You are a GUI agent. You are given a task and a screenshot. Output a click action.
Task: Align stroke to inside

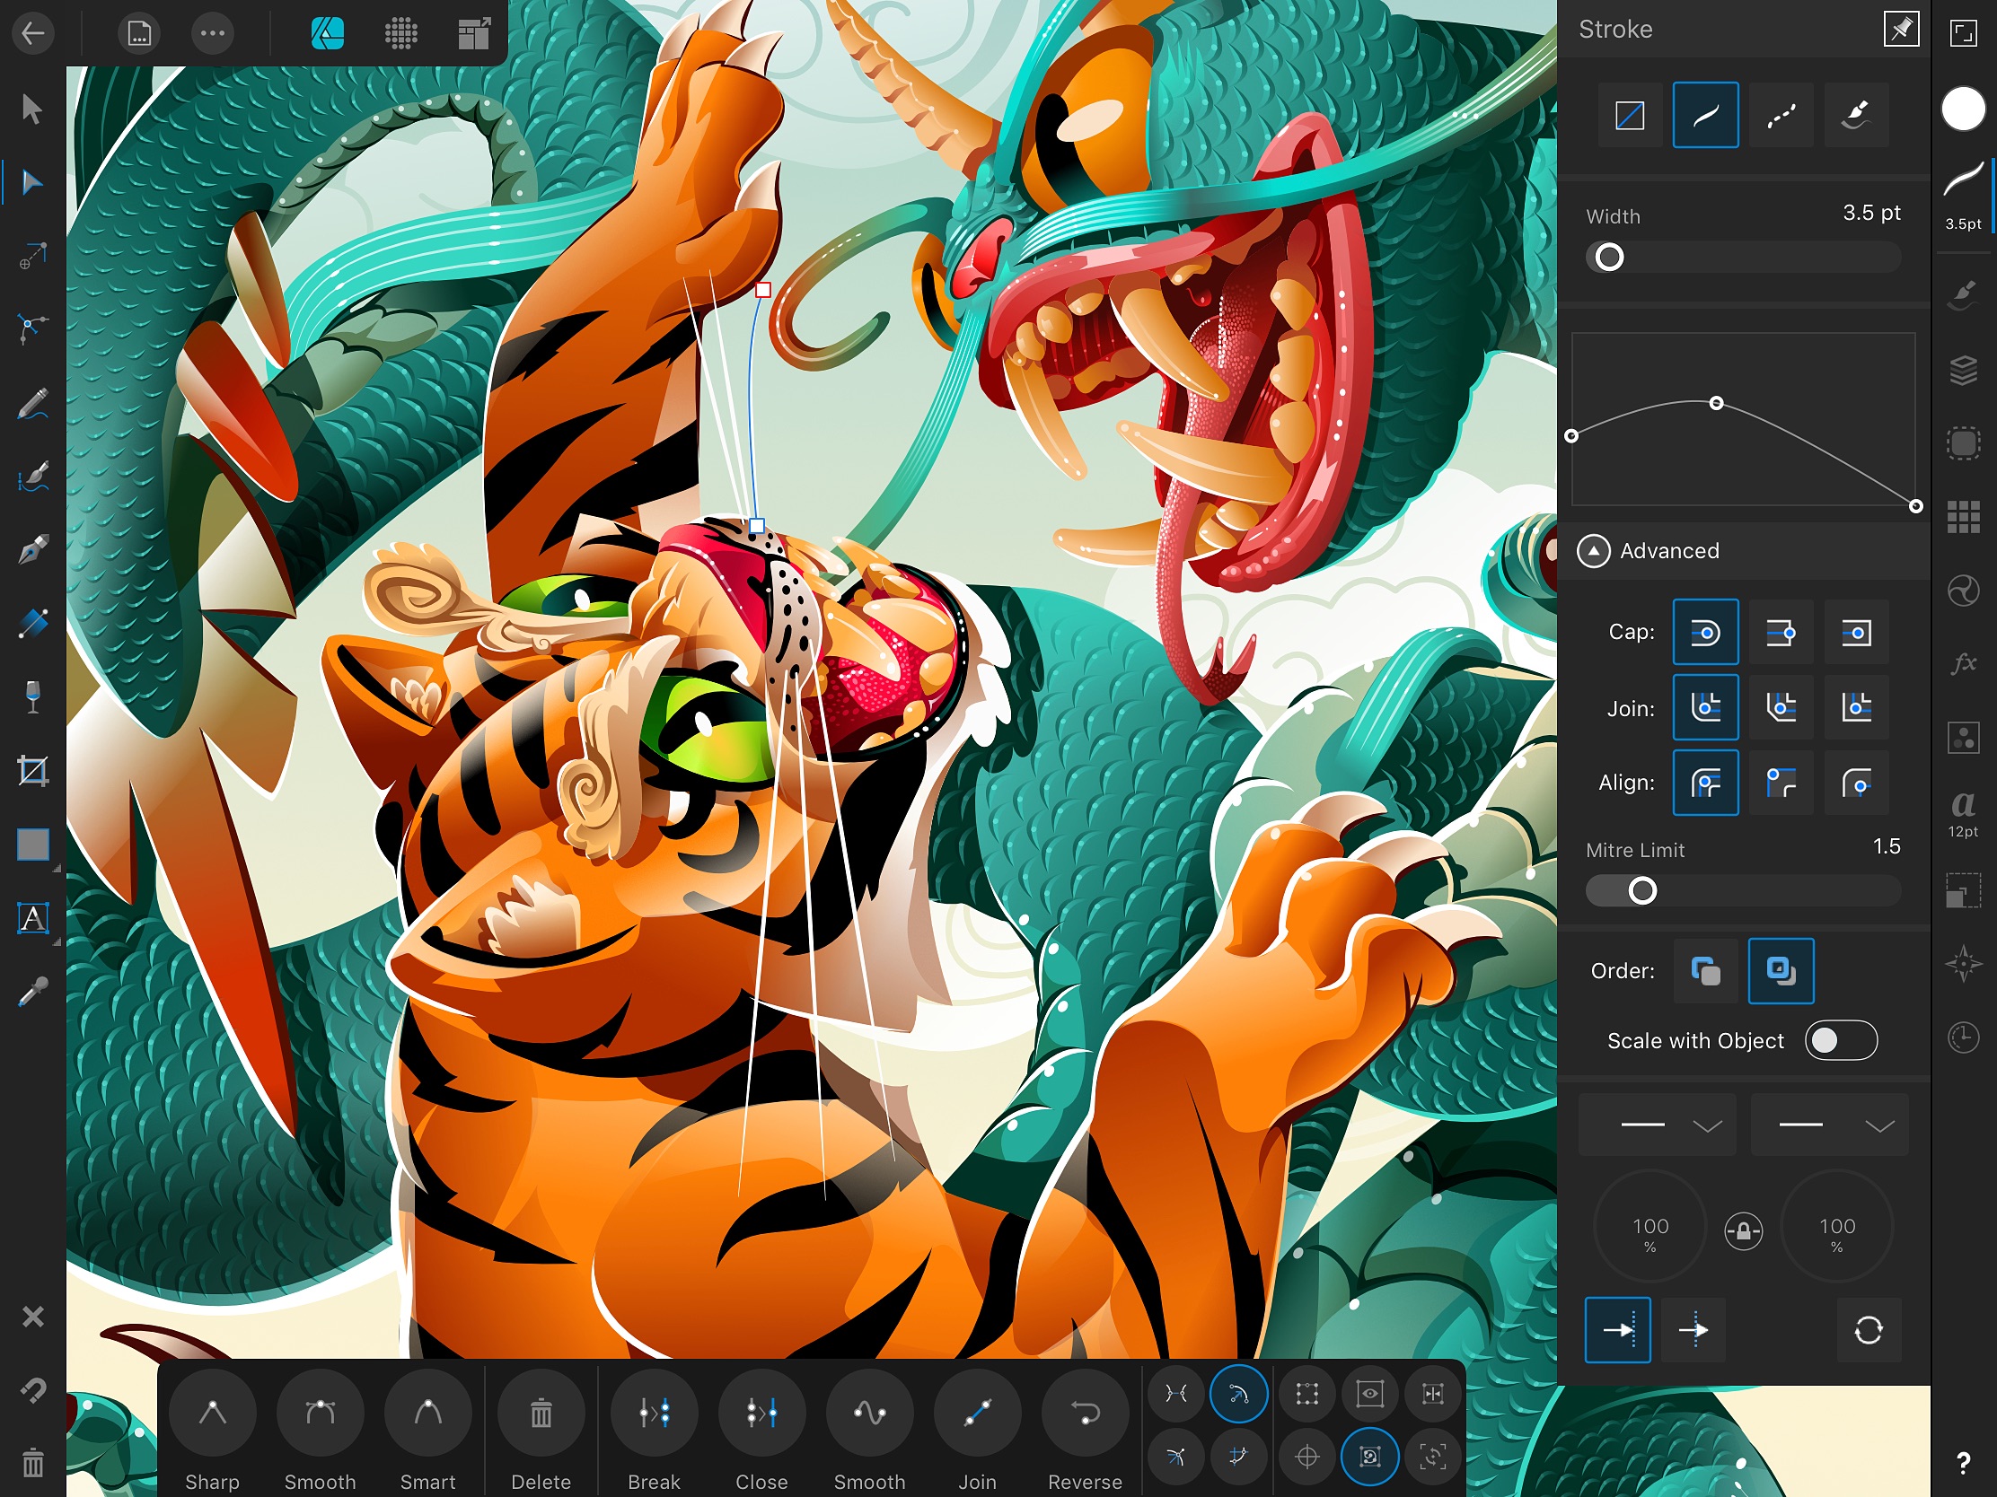tap(1781, 783)
